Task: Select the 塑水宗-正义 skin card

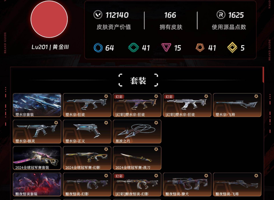Action: point(87,131)
